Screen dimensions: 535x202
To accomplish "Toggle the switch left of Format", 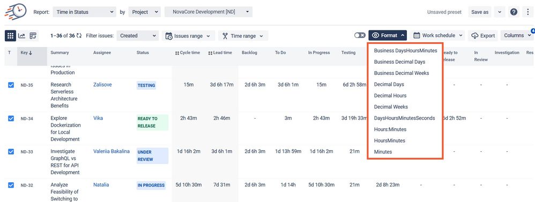I will point(360,35).
